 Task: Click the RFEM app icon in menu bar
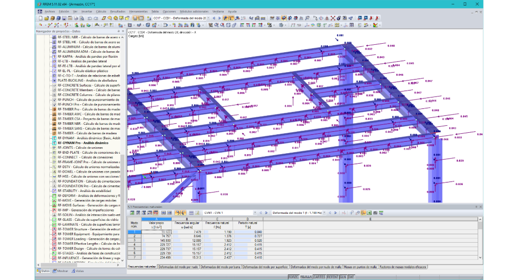pyautogui.click(x=40, y=11)
